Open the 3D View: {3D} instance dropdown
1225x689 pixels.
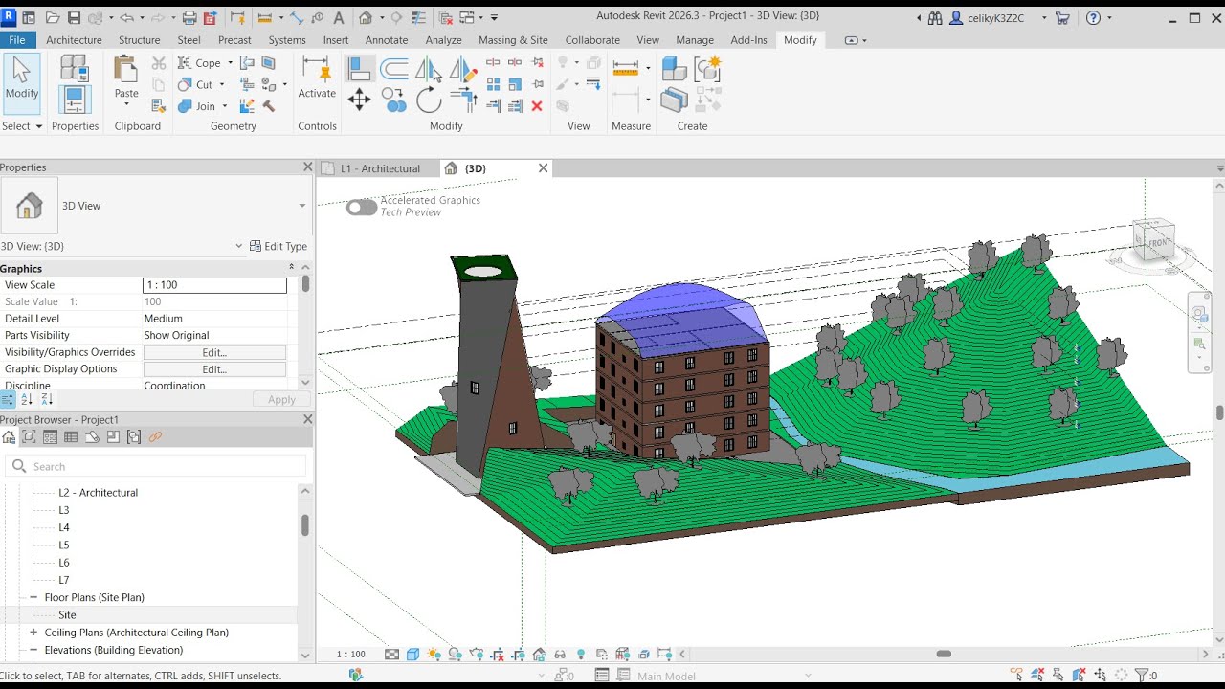239,246
